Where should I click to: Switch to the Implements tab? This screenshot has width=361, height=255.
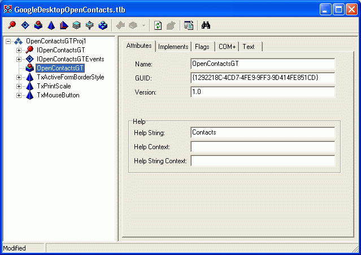click(173, 47)
